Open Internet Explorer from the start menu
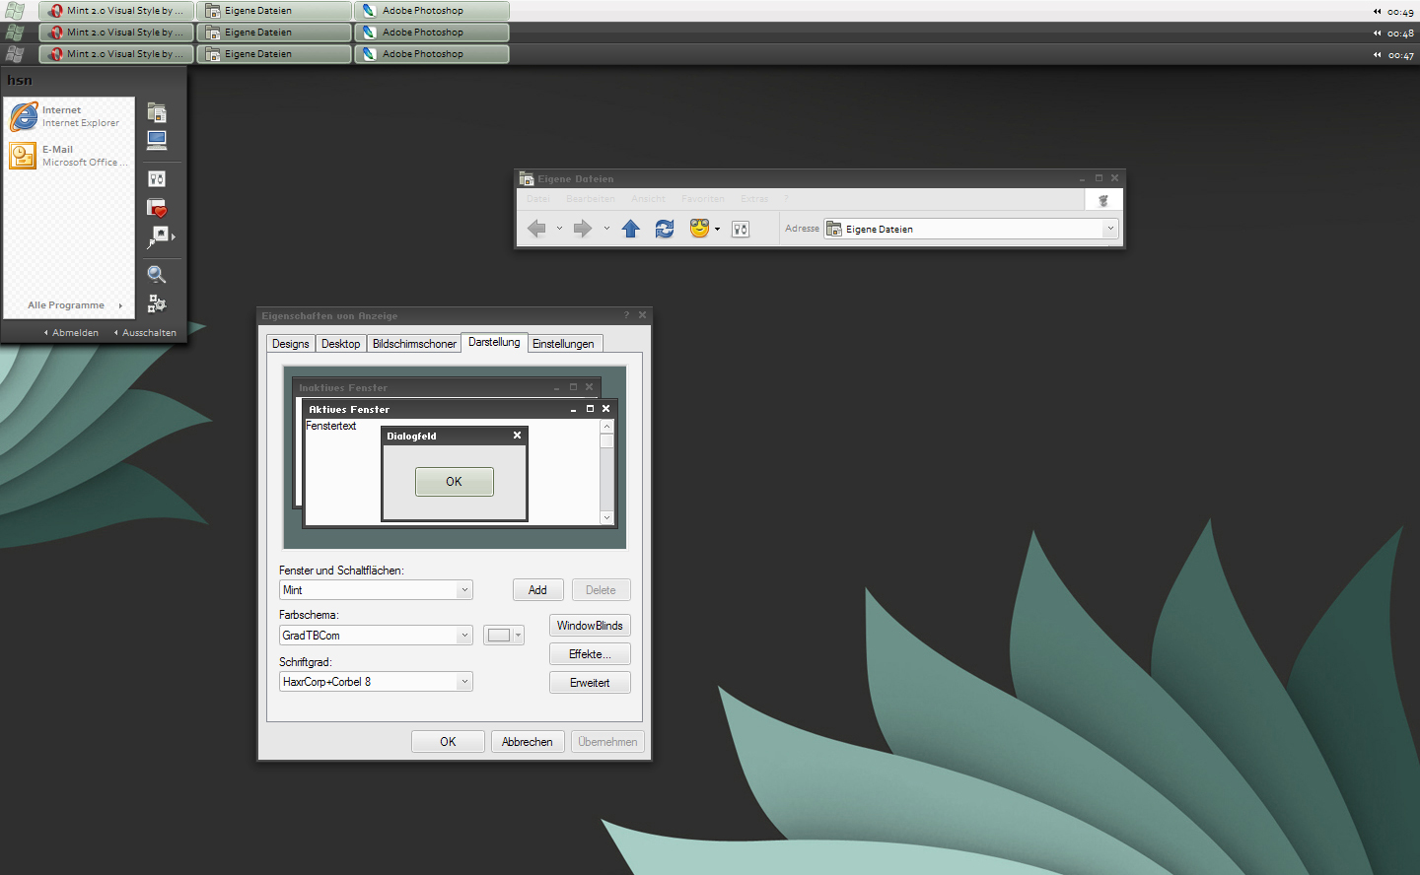Screen dimensions: 1420x875 (69, 116)
